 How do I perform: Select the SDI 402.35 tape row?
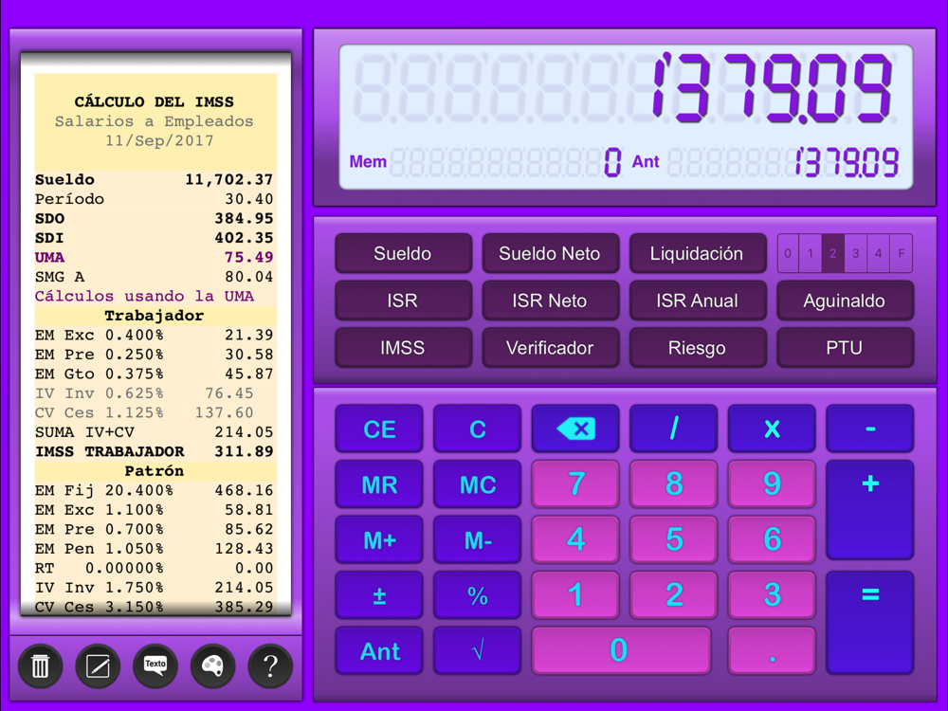(155, 238)
